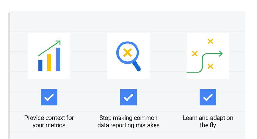Screen dimensions: 257x139
Task: Click 'Provide context for your metrics' text
Action: (49, 121)
